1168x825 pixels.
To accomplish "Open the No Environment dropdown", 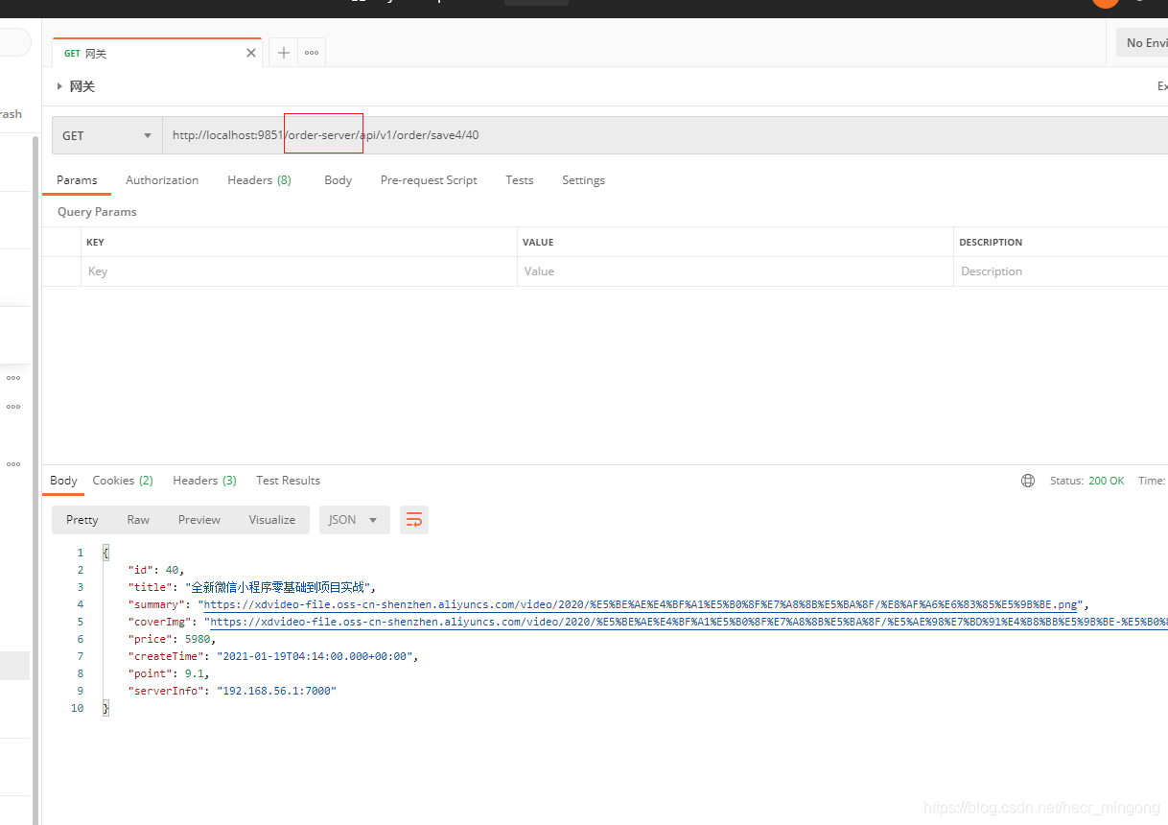I will coord(1142,42).
